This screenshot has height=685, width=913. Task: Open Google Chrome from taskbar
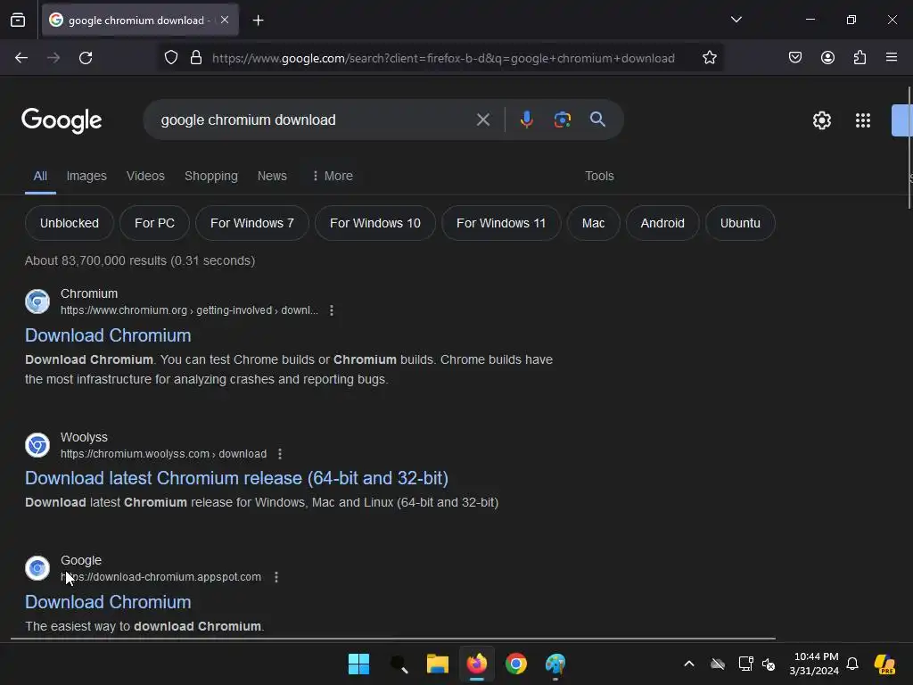click(516, 664)
